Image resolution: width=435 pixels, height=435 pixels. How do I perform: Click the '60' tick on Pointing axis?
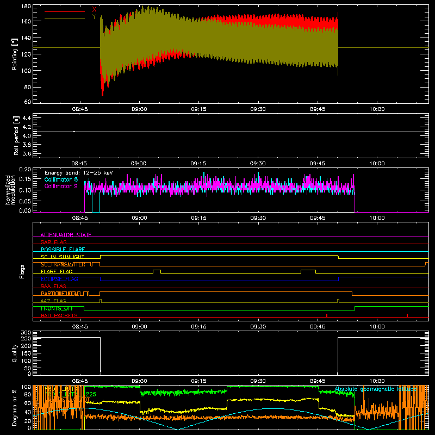(x=28, y=102)
